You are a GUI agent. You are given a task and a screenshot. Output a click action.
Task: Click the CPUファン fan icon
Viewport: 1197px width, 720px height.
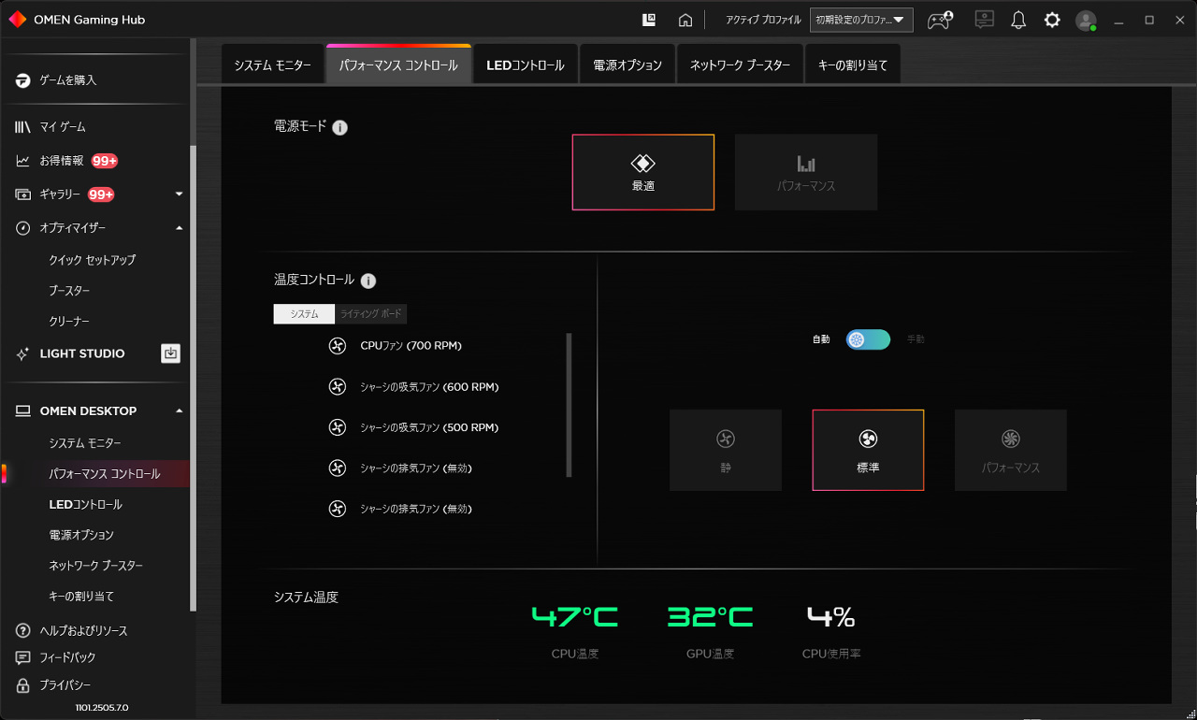coord(338,346)
